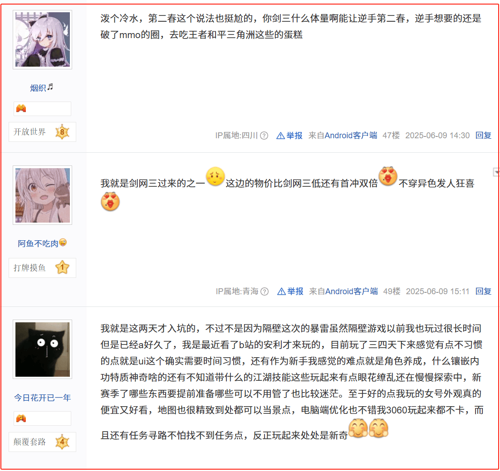Click the level 8 开放世界 star badge
Viewport: 500px width, 471px height.
[62, 132]
